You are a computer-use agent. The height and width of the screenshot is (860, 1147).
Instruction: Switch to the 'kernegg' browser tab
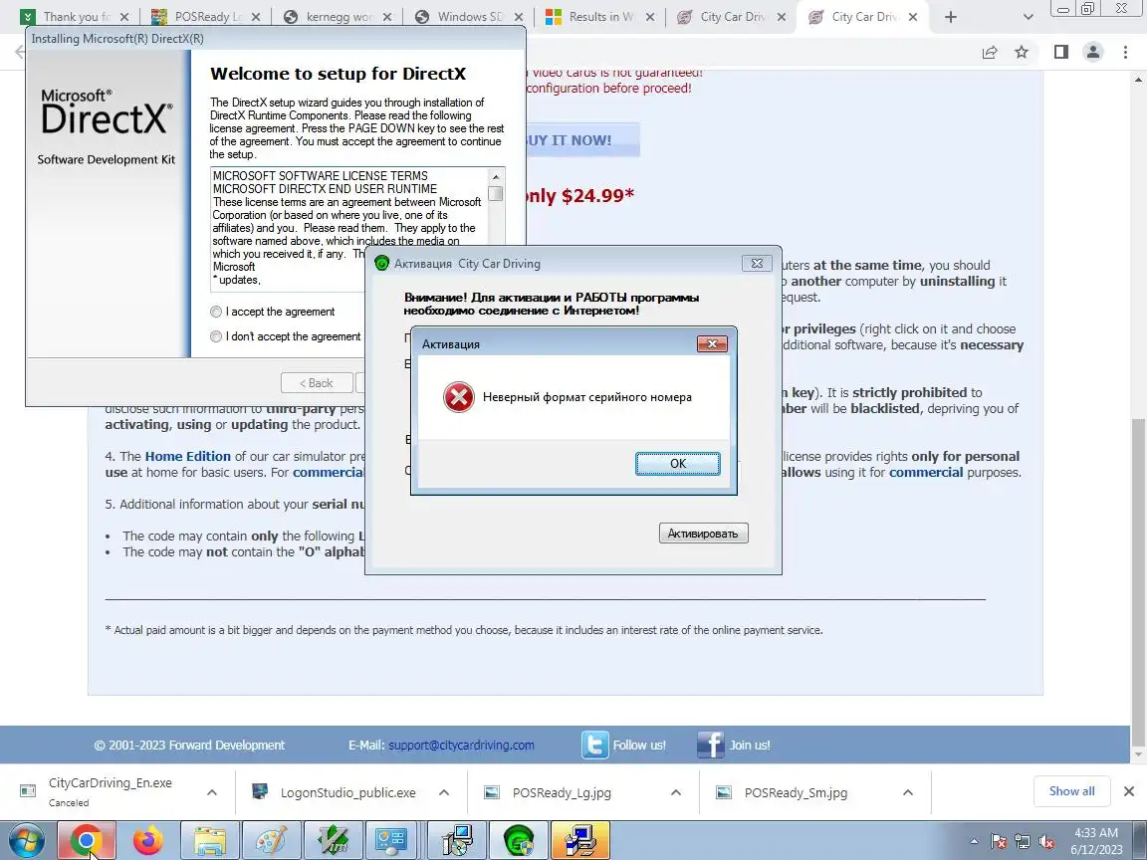(338, 17)
